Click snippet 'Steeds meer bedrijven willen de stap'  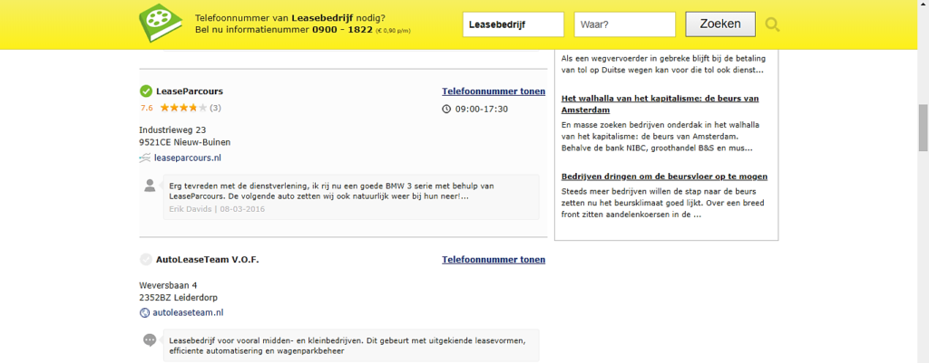(663, 203)
